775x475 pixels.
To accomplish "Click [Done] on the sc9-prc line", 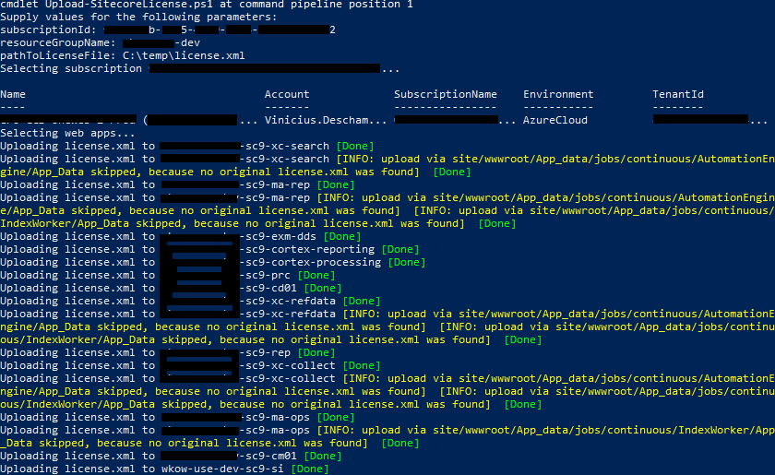I will [x=316, y=275].
